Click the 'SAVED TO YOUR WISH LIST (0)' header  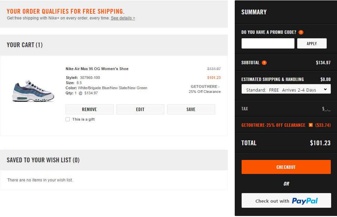[43, 160]
